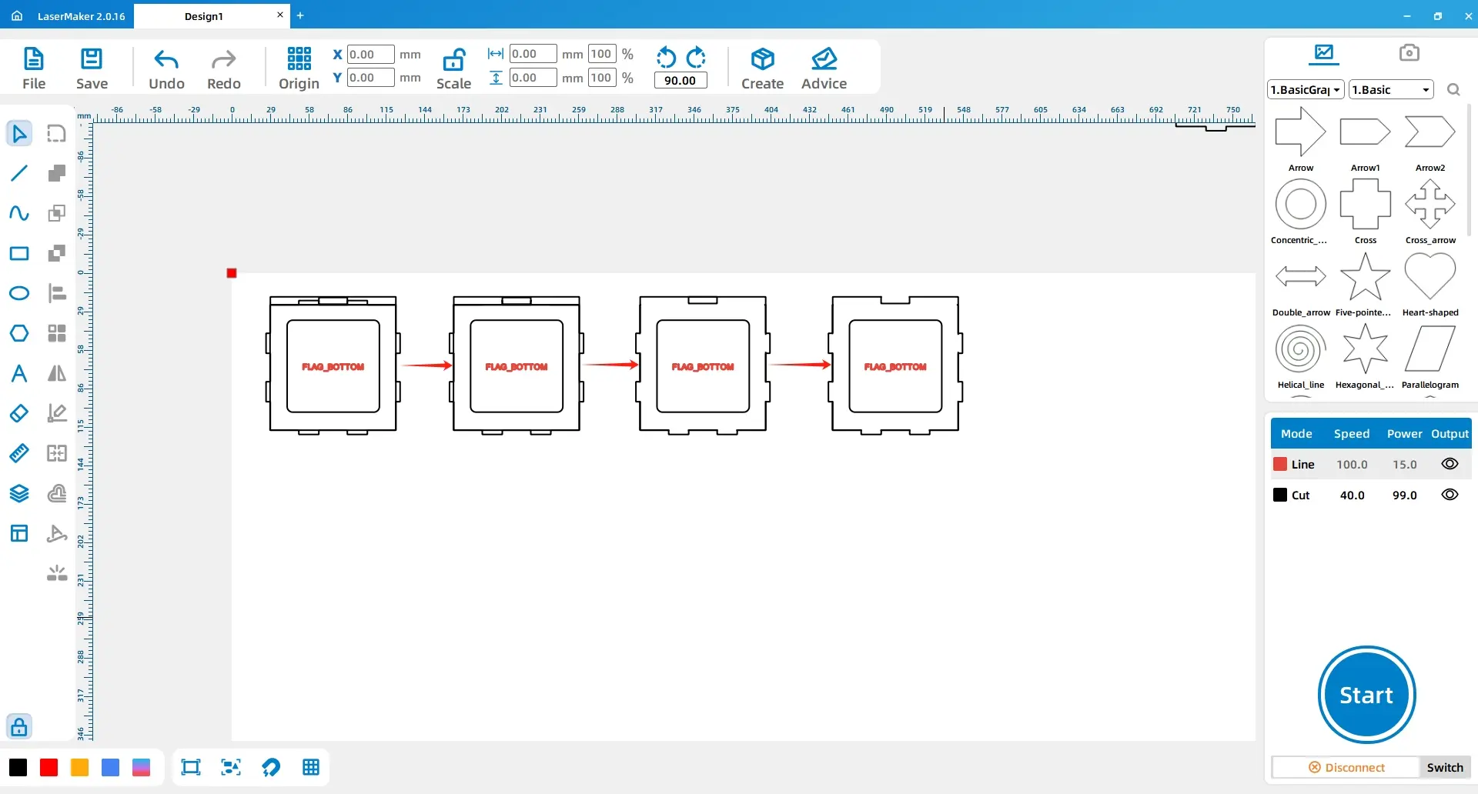Open the ruler measure tool
Screen dimensions: 1478x794
(19, 453)
